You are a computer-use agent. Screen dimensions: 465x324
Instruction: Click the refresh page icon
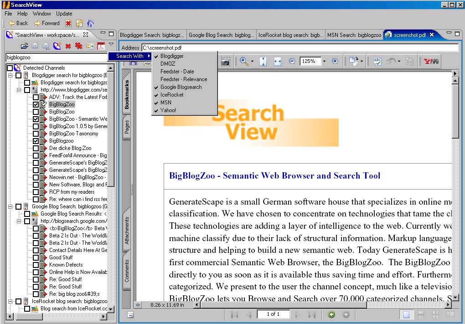(79, 23)
